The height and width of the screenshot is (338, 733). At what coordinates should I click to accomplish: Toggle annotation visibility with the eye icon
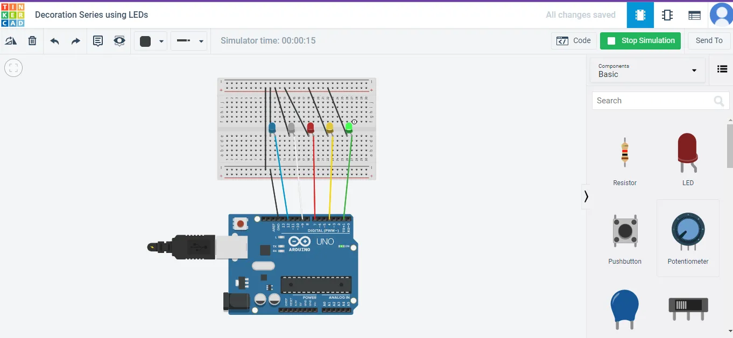point(119,41)
